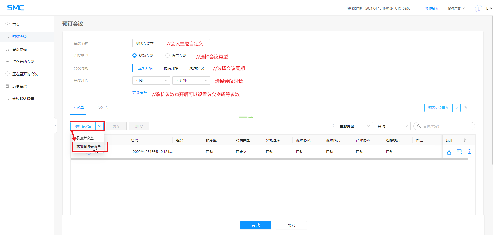Select the 语音会议 radio button
The image size is (493, 235).
pyautogui.click(x=168, y=55)
